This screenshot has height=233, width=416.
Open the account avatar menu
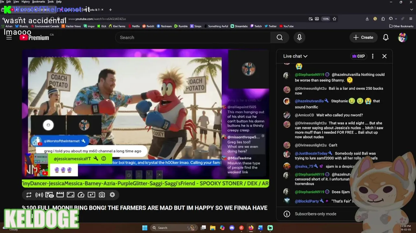coord(402,38)
